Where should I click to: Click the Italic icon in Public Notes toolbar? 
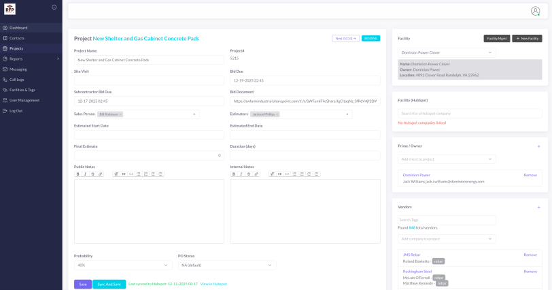click(85, 174)
